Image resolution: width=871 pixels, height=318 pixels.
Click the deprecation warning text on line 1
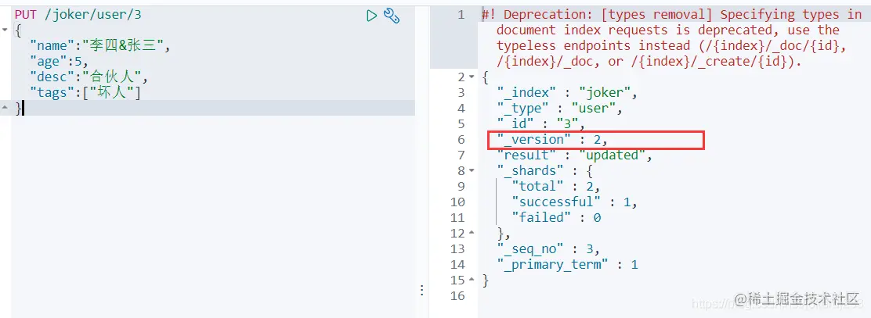click(x=671, y=38)
